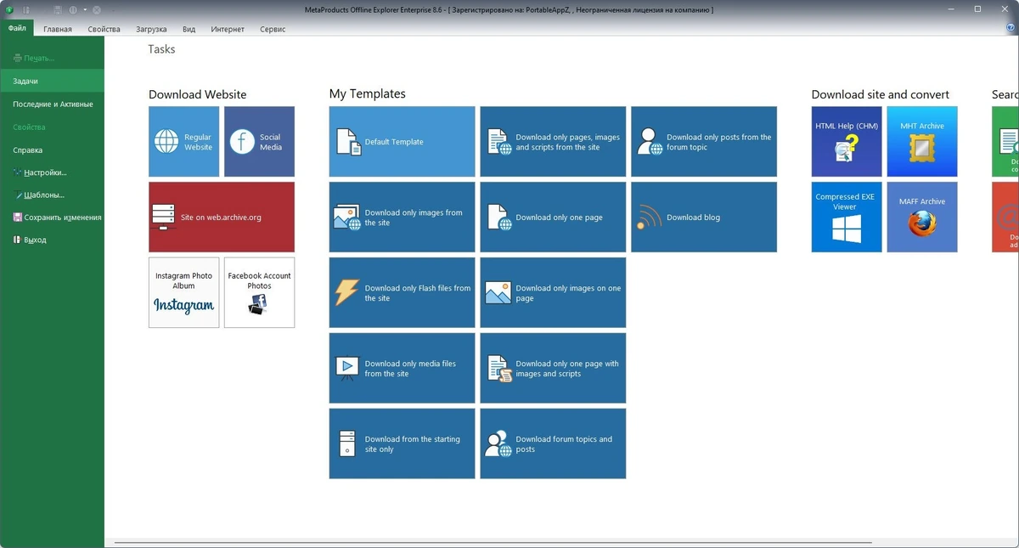Switch to the Загрузка ribbon tab
This screenshot has width=1019, height=548.
151,29
